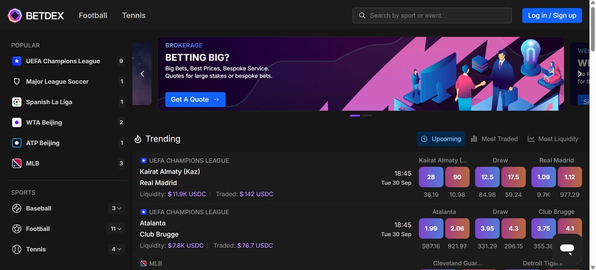Go to previous banner slide
The image size is (596, 270).
click(x=142, y=74)
